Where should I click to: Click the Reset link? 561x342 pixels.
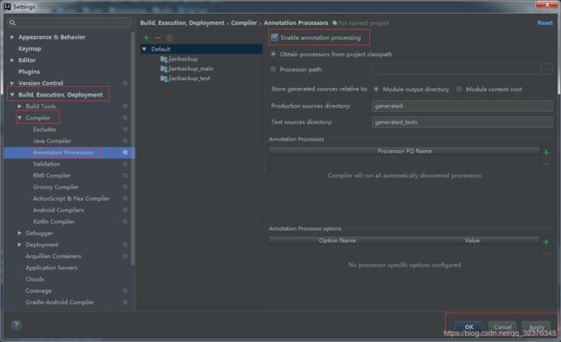pos(545,23)
